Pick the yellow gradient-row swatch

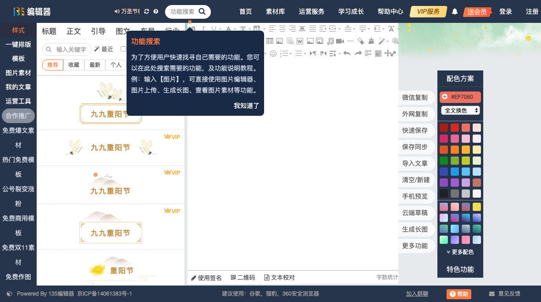[476, 207]
